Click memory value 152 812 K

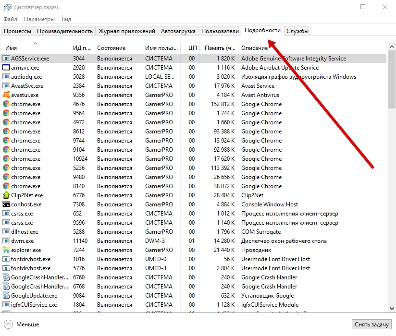coord(223,104)
